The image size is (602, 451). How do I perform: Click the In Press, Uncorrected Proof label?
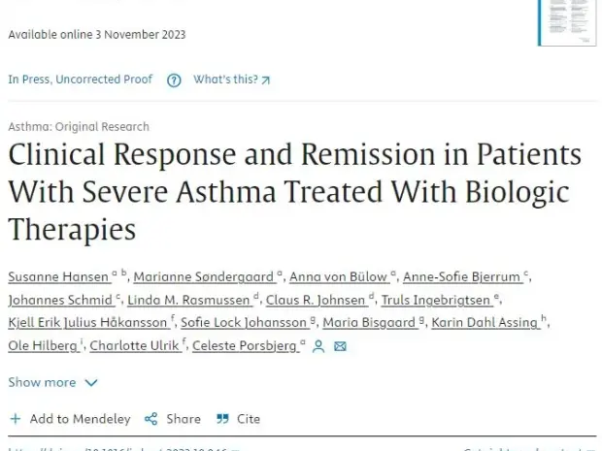coord(81,80)
